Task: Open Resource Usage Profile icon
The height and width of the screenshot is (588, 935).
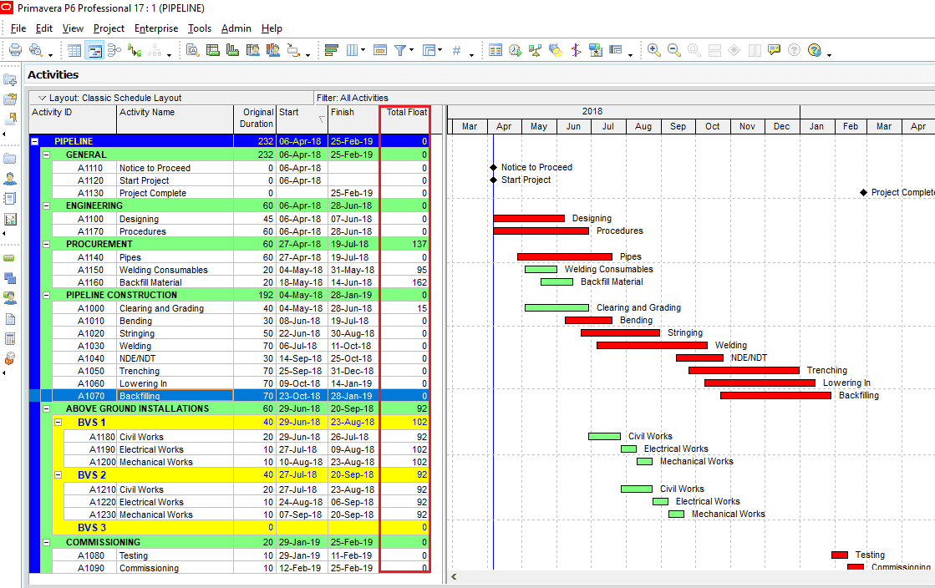Action: (273, 50)
